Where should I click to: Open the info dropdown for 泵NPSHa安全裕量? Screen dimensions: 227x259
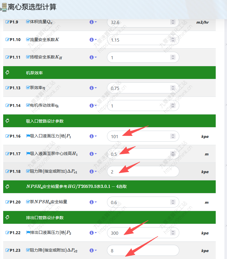(x=93, y=202)
